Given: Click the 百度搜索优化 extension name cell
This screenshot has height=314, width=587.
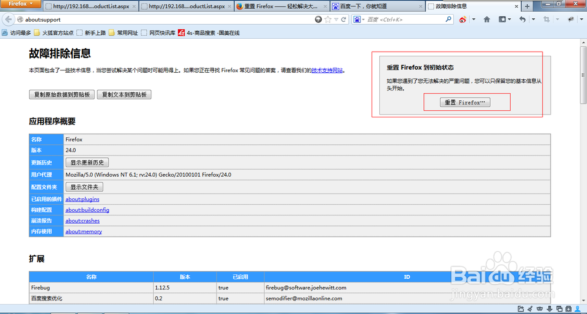Looking at the screenshot, I should [x=92, y=298].
